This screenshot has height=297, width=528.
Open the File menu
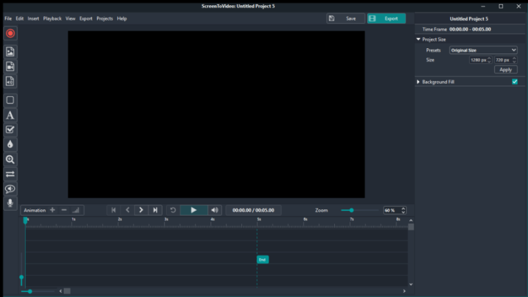point(8,18)
